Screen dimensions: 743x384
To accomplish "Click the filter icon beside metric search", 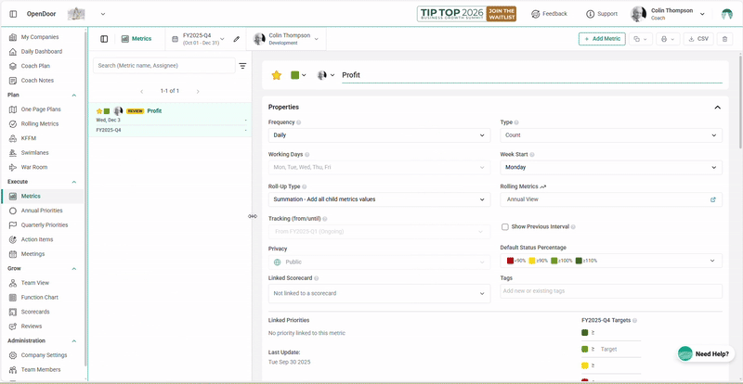I will click(x=242, y=66).
